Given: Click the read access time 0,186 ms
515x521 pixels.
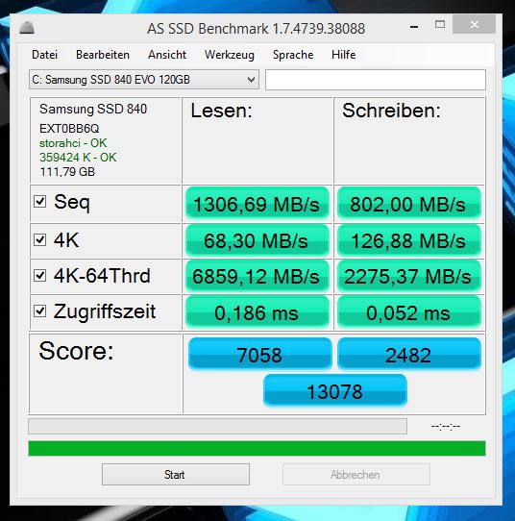Looking at the screenshot, I should point(257,312).
